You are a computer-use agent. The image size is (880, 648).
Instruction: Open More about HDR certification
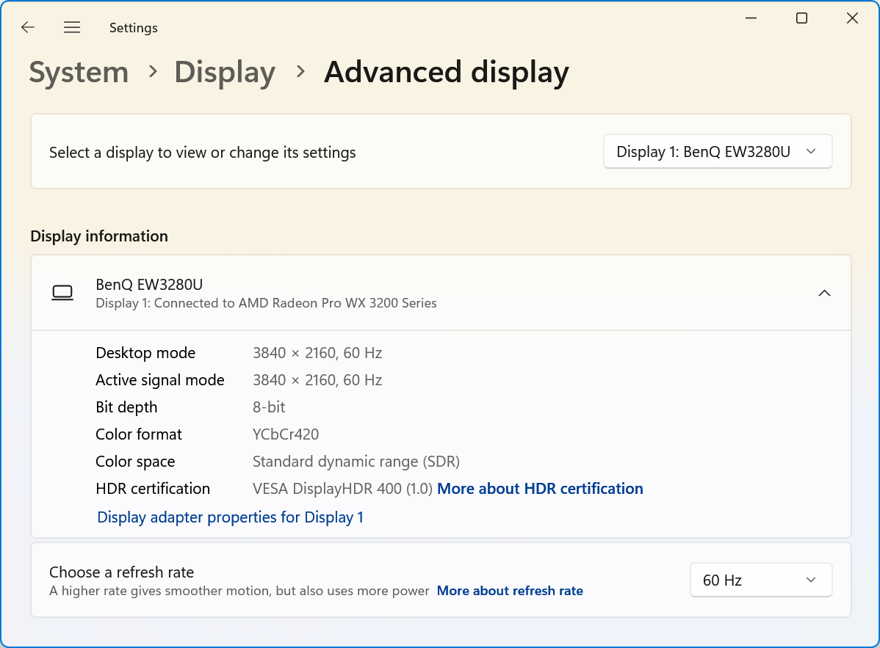[540, 488]
